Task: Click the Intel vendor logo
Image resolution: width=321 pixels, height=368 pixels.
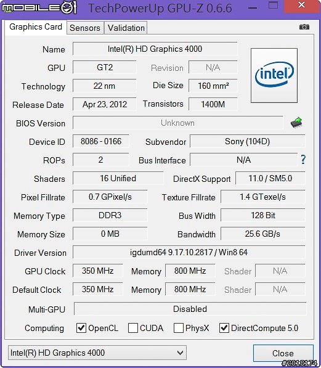Action: click(274, 75)
